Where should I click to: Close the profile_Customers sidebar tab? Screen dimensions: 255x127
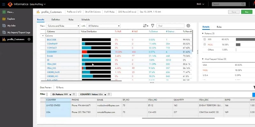click(29, 39)
